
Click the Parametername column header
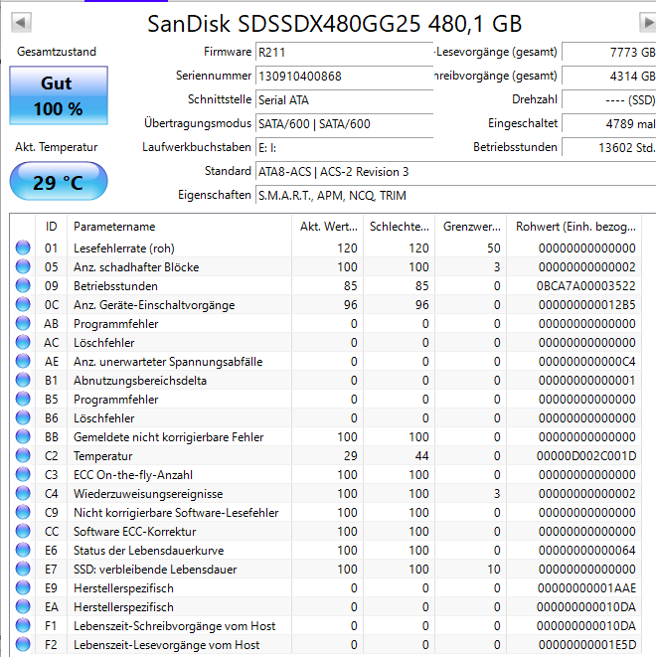[179, 226]
